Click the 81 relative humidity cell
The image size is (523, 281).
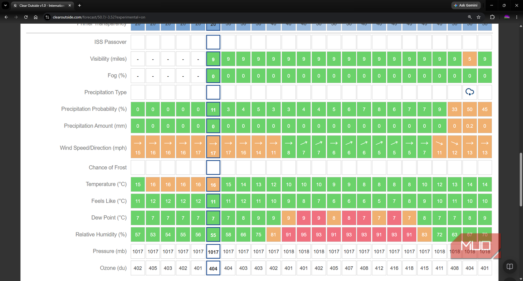(x=274, y=235)
